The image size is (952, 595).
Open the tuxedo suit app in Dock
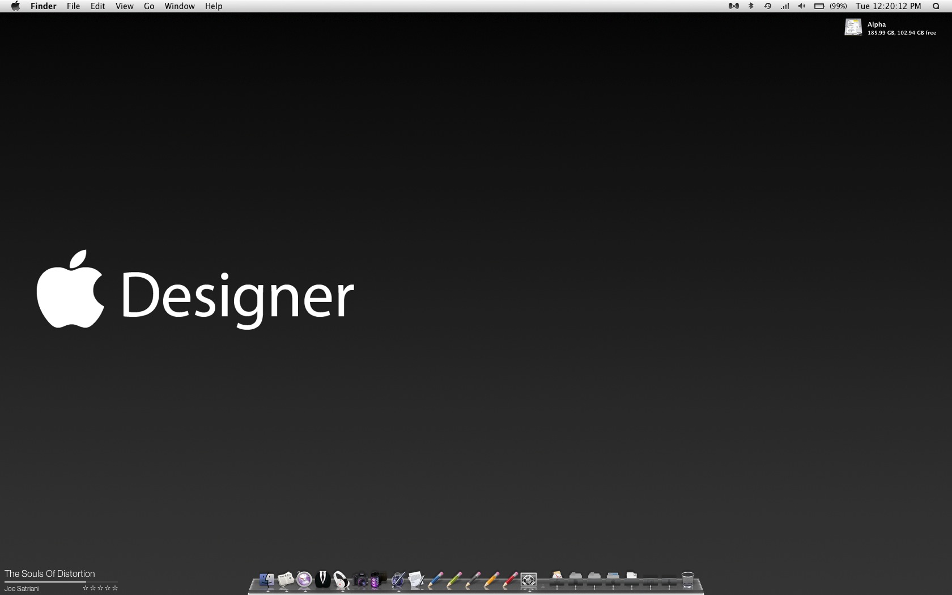point(323,579)
